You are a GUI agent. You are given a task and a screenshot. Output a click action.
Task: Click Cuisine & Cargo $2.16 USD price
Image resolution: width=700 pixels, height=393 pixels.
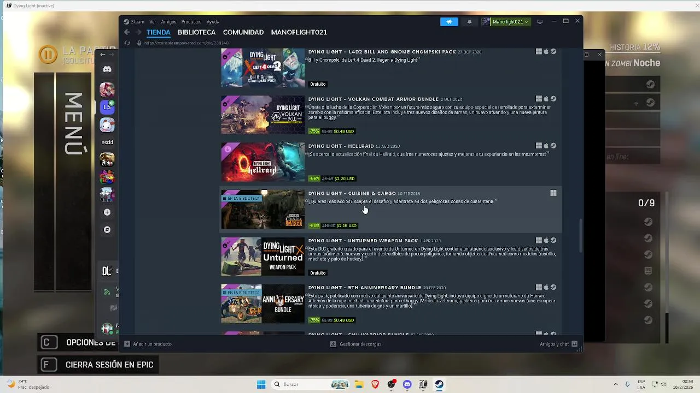(346, 225)
